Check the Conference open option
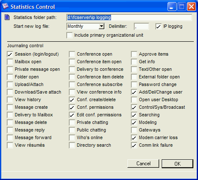The image size is (198, 180). click(72, 54)
